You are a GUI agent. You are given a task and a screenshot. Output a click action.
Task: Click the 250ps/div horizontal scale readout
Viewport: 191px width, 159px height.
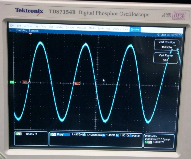[151, 136]
